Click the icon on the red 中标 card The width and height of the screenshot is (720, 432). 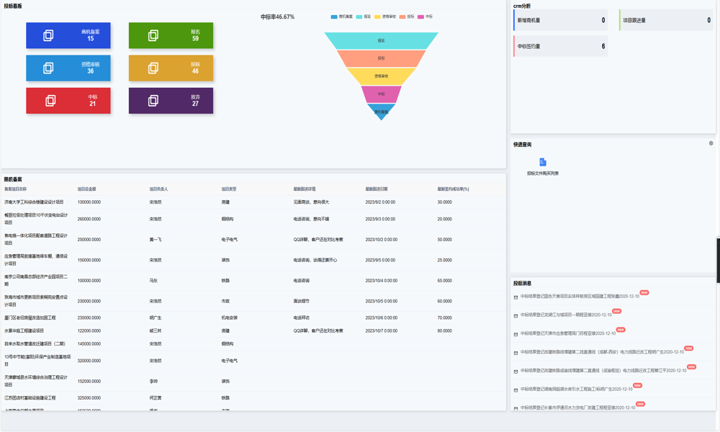(x=50, y=100)
